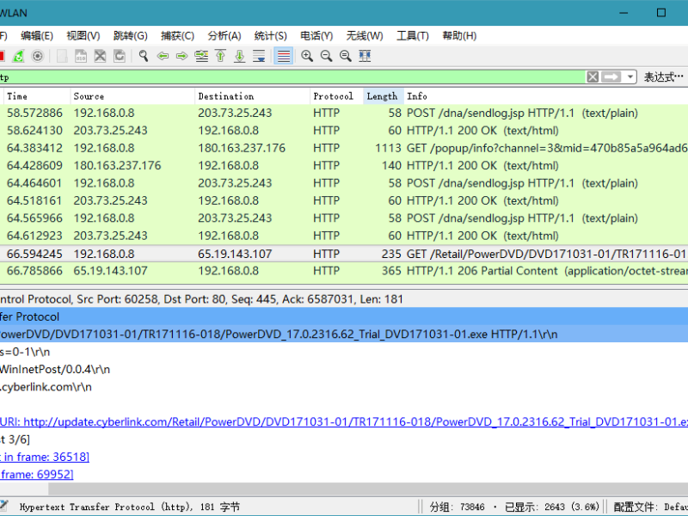Select 206 Partial Content packet at 66.785866
The image size is (688, 516).
coord(344,271)
